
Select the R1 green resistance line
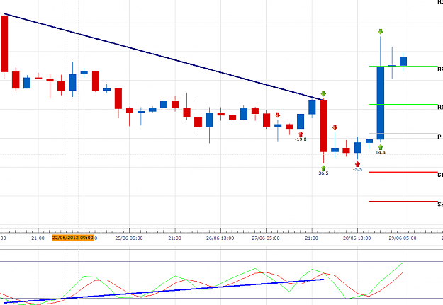click(x=403, y=105)
